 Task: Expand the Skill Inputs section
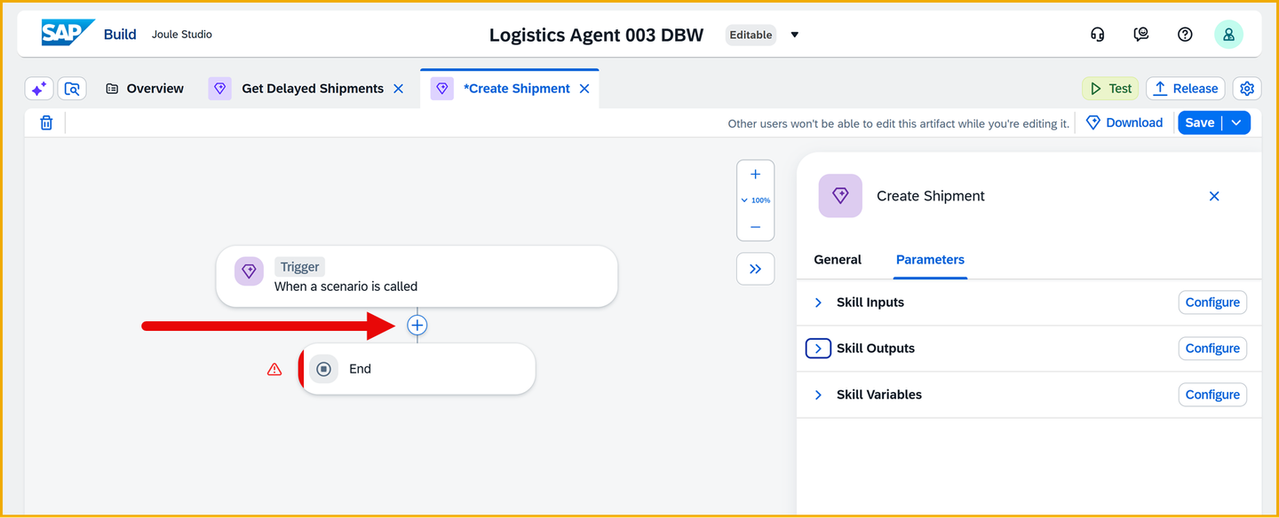tap(818, 302)
